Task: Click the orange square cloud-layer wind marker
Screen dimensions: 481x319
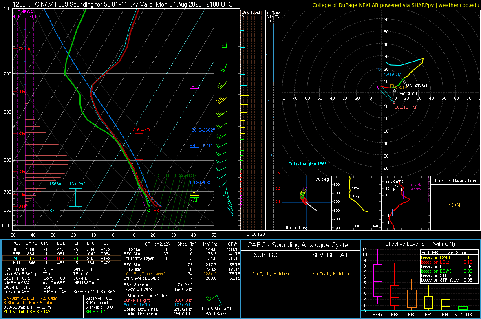Action: tap(392, 86)
